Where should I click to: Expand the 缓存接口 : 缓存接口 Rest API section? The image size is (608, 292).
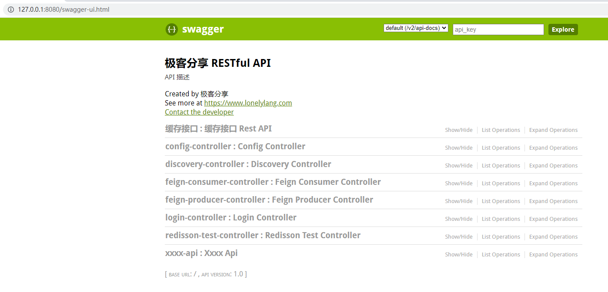[218, 129]
